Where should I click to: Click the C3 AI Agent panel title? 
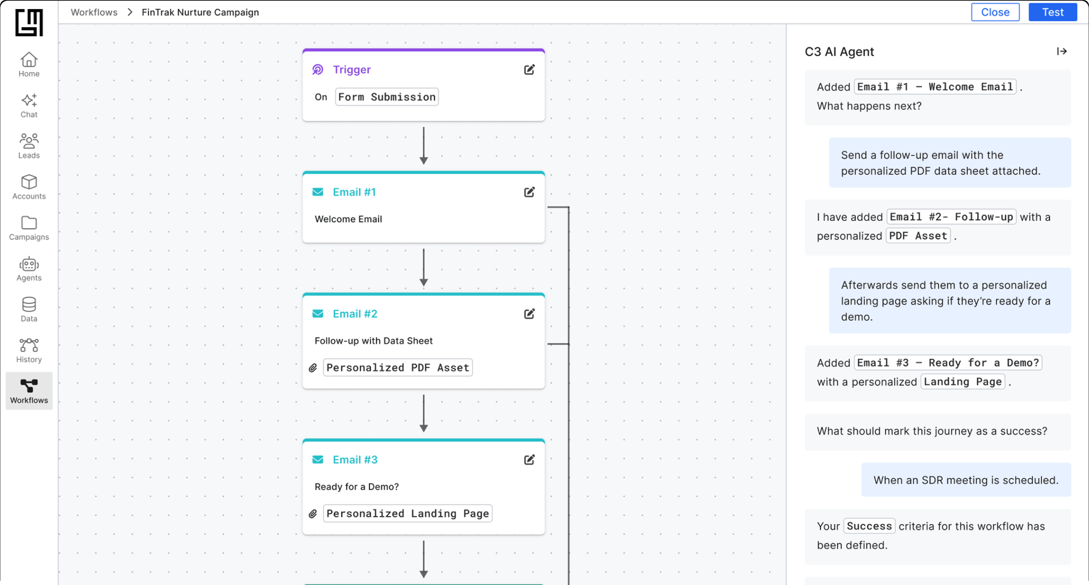coord(839,52)
